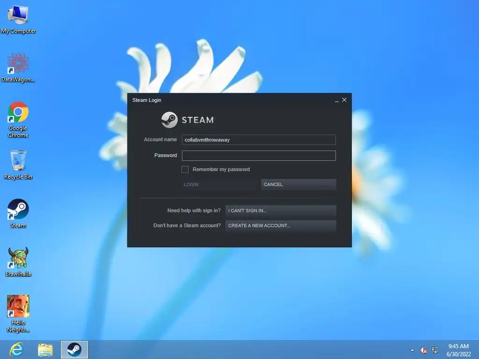Click I CAN'T SIGN IN button
The width and height of the screenshot is (479, 359).
click(281, 211)
